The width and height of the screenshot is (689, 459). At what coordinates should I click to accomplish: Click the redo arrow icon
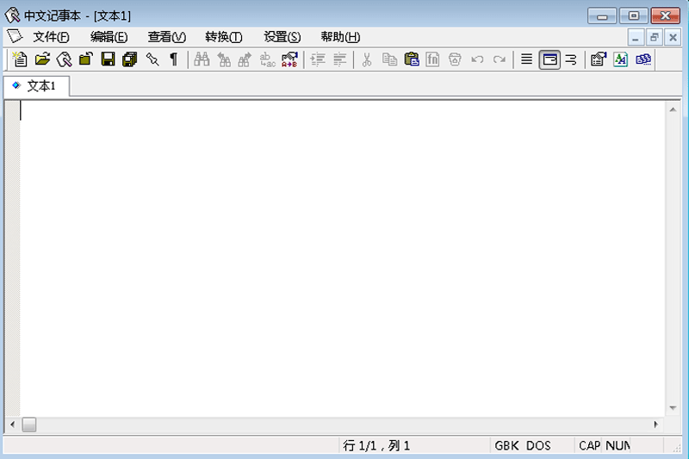pos(500,59)
